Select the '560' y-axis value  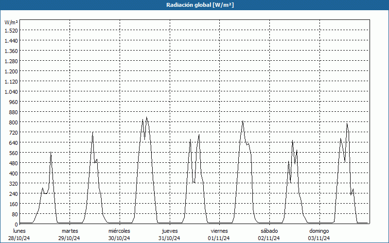(x=14, y=153)
